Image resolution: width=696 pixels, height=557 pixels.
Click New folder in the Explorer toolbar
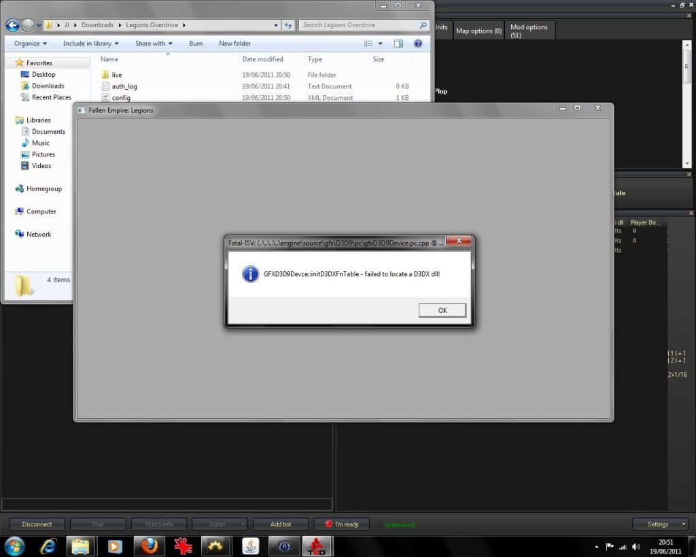click(x=234, y=43)
